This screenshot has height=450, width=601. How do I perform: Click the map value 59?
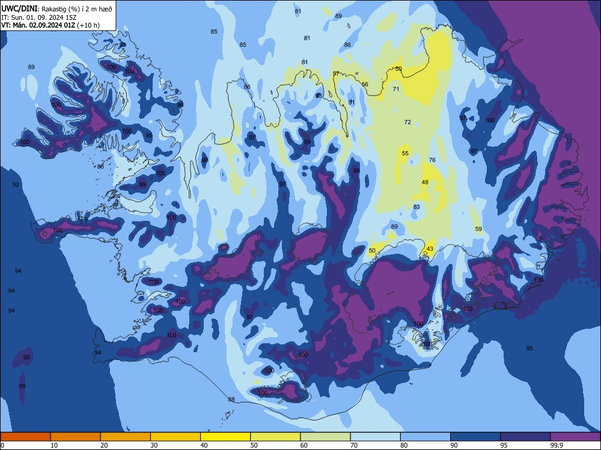coord(478,229)
